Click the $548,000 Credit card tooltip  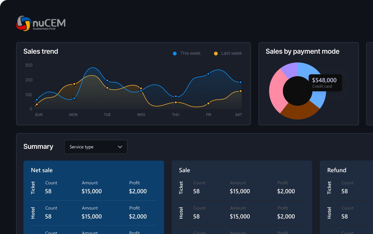pyautogui.click(x=325, y=83)
